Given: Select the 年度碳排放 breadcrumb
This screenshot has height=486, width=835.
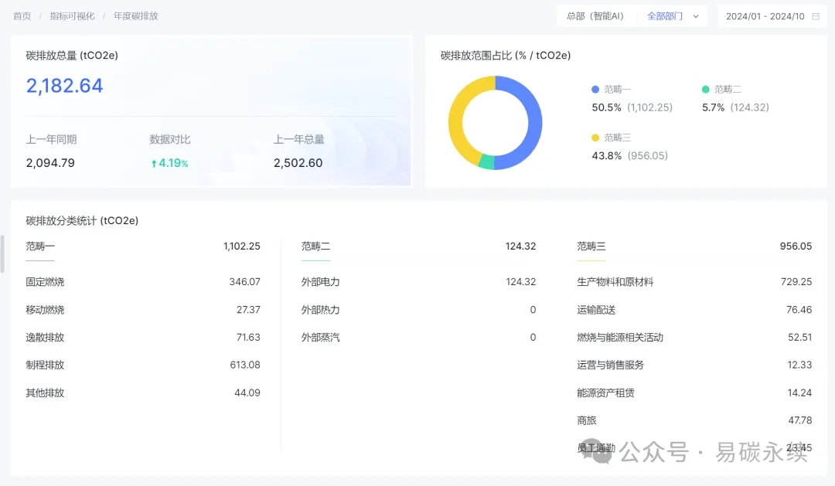Looking at the screenshot, I should pos(135,16).
